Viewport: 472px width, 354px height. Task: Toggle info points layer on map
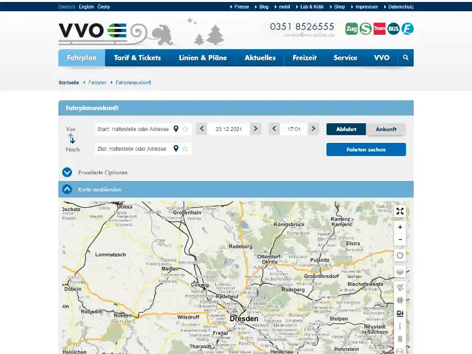coord(400,326)
